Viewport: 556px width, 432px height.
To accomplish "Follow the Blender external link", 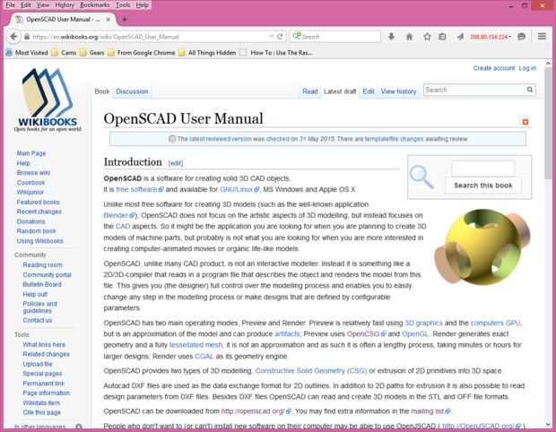I will pos(119,215).
